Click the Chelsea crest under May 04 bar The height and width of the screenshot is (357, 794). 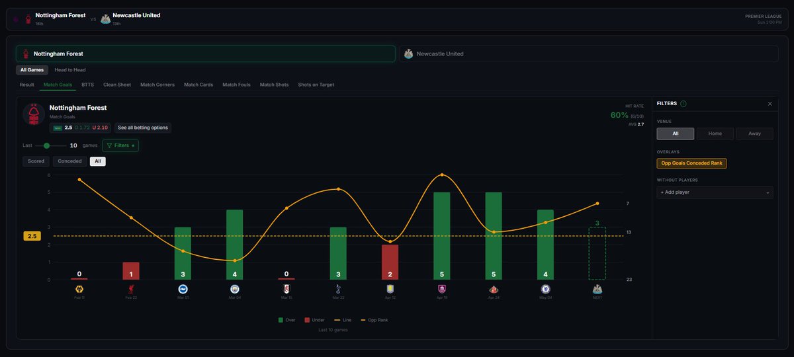point(545,289)
